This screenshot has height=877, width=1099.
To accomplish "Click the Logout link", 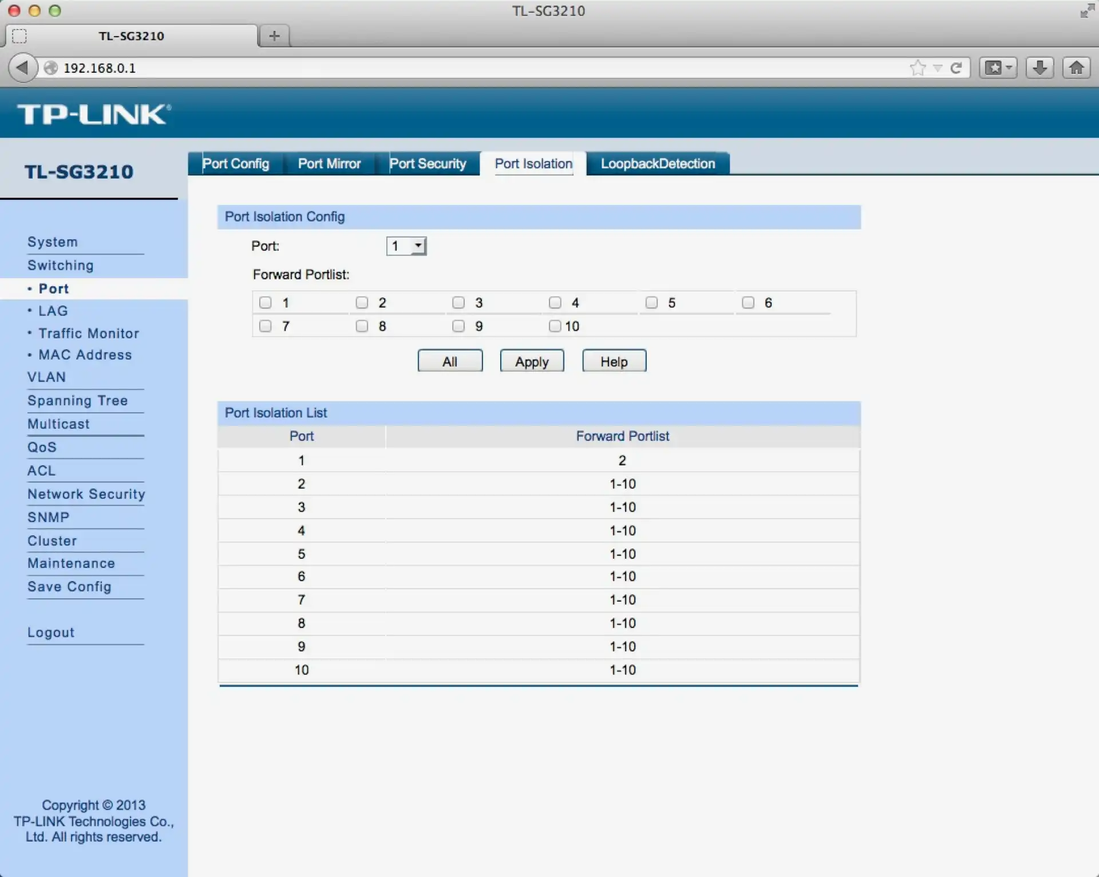I will (51, 632).
